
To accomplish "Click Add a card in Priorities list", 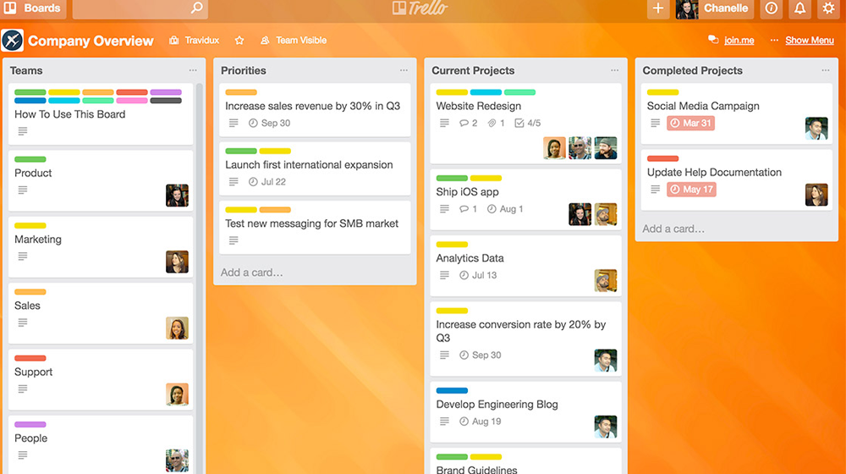I will pos(251,273).
